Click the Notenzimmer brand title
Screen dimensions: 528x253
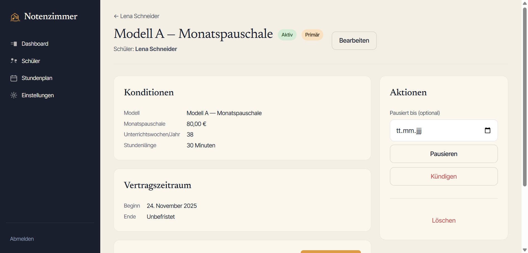point(51,16)
